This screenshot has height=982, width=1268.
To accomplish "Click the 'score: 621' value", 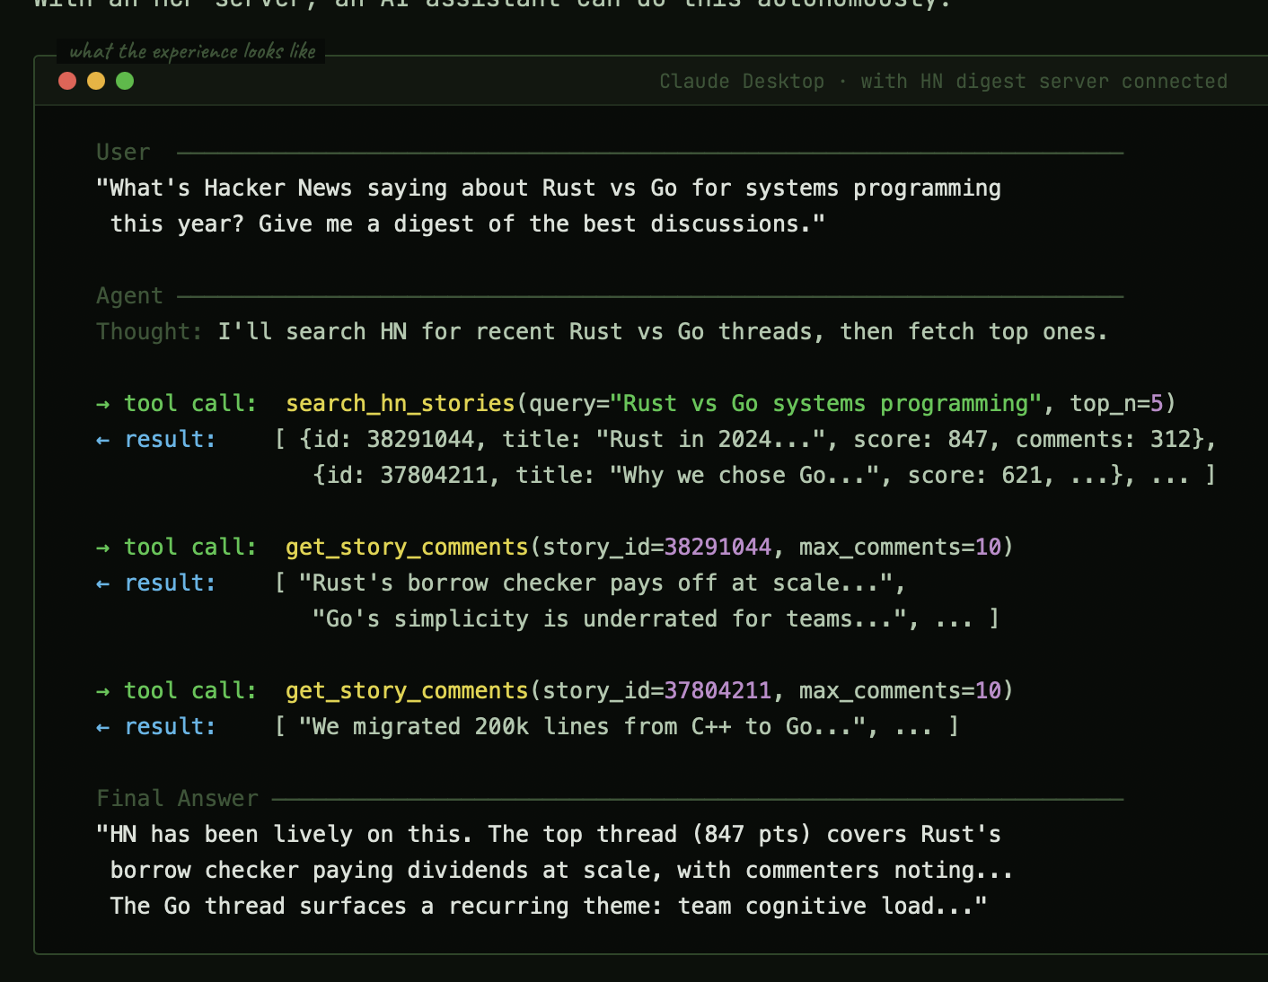I will click(974, 476).
